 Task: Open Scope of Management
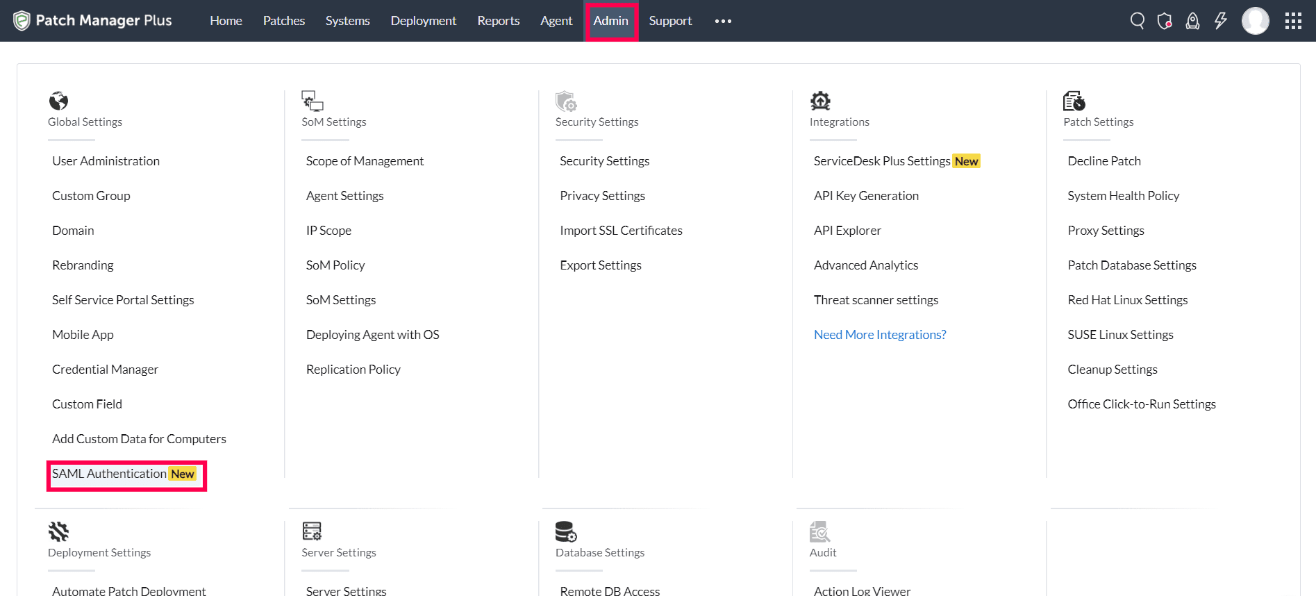click(x=365, y=161)
